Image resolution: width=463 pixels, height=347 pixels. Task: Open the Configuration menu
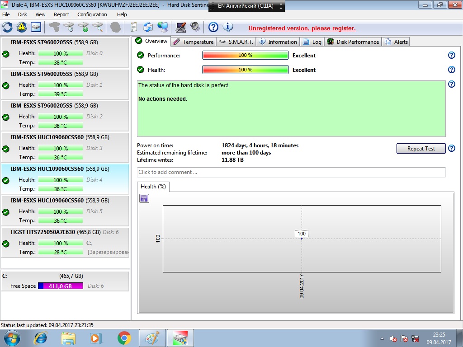point(92,14)
